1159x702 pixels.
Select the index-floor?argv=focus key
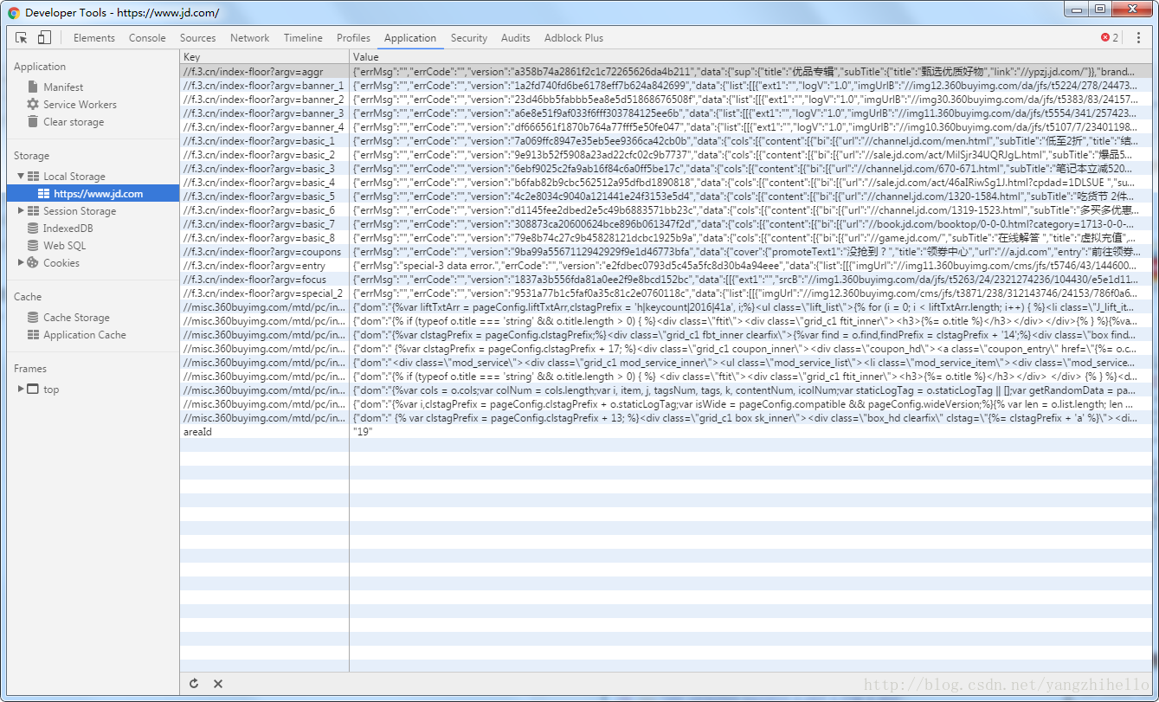(264, 280)
